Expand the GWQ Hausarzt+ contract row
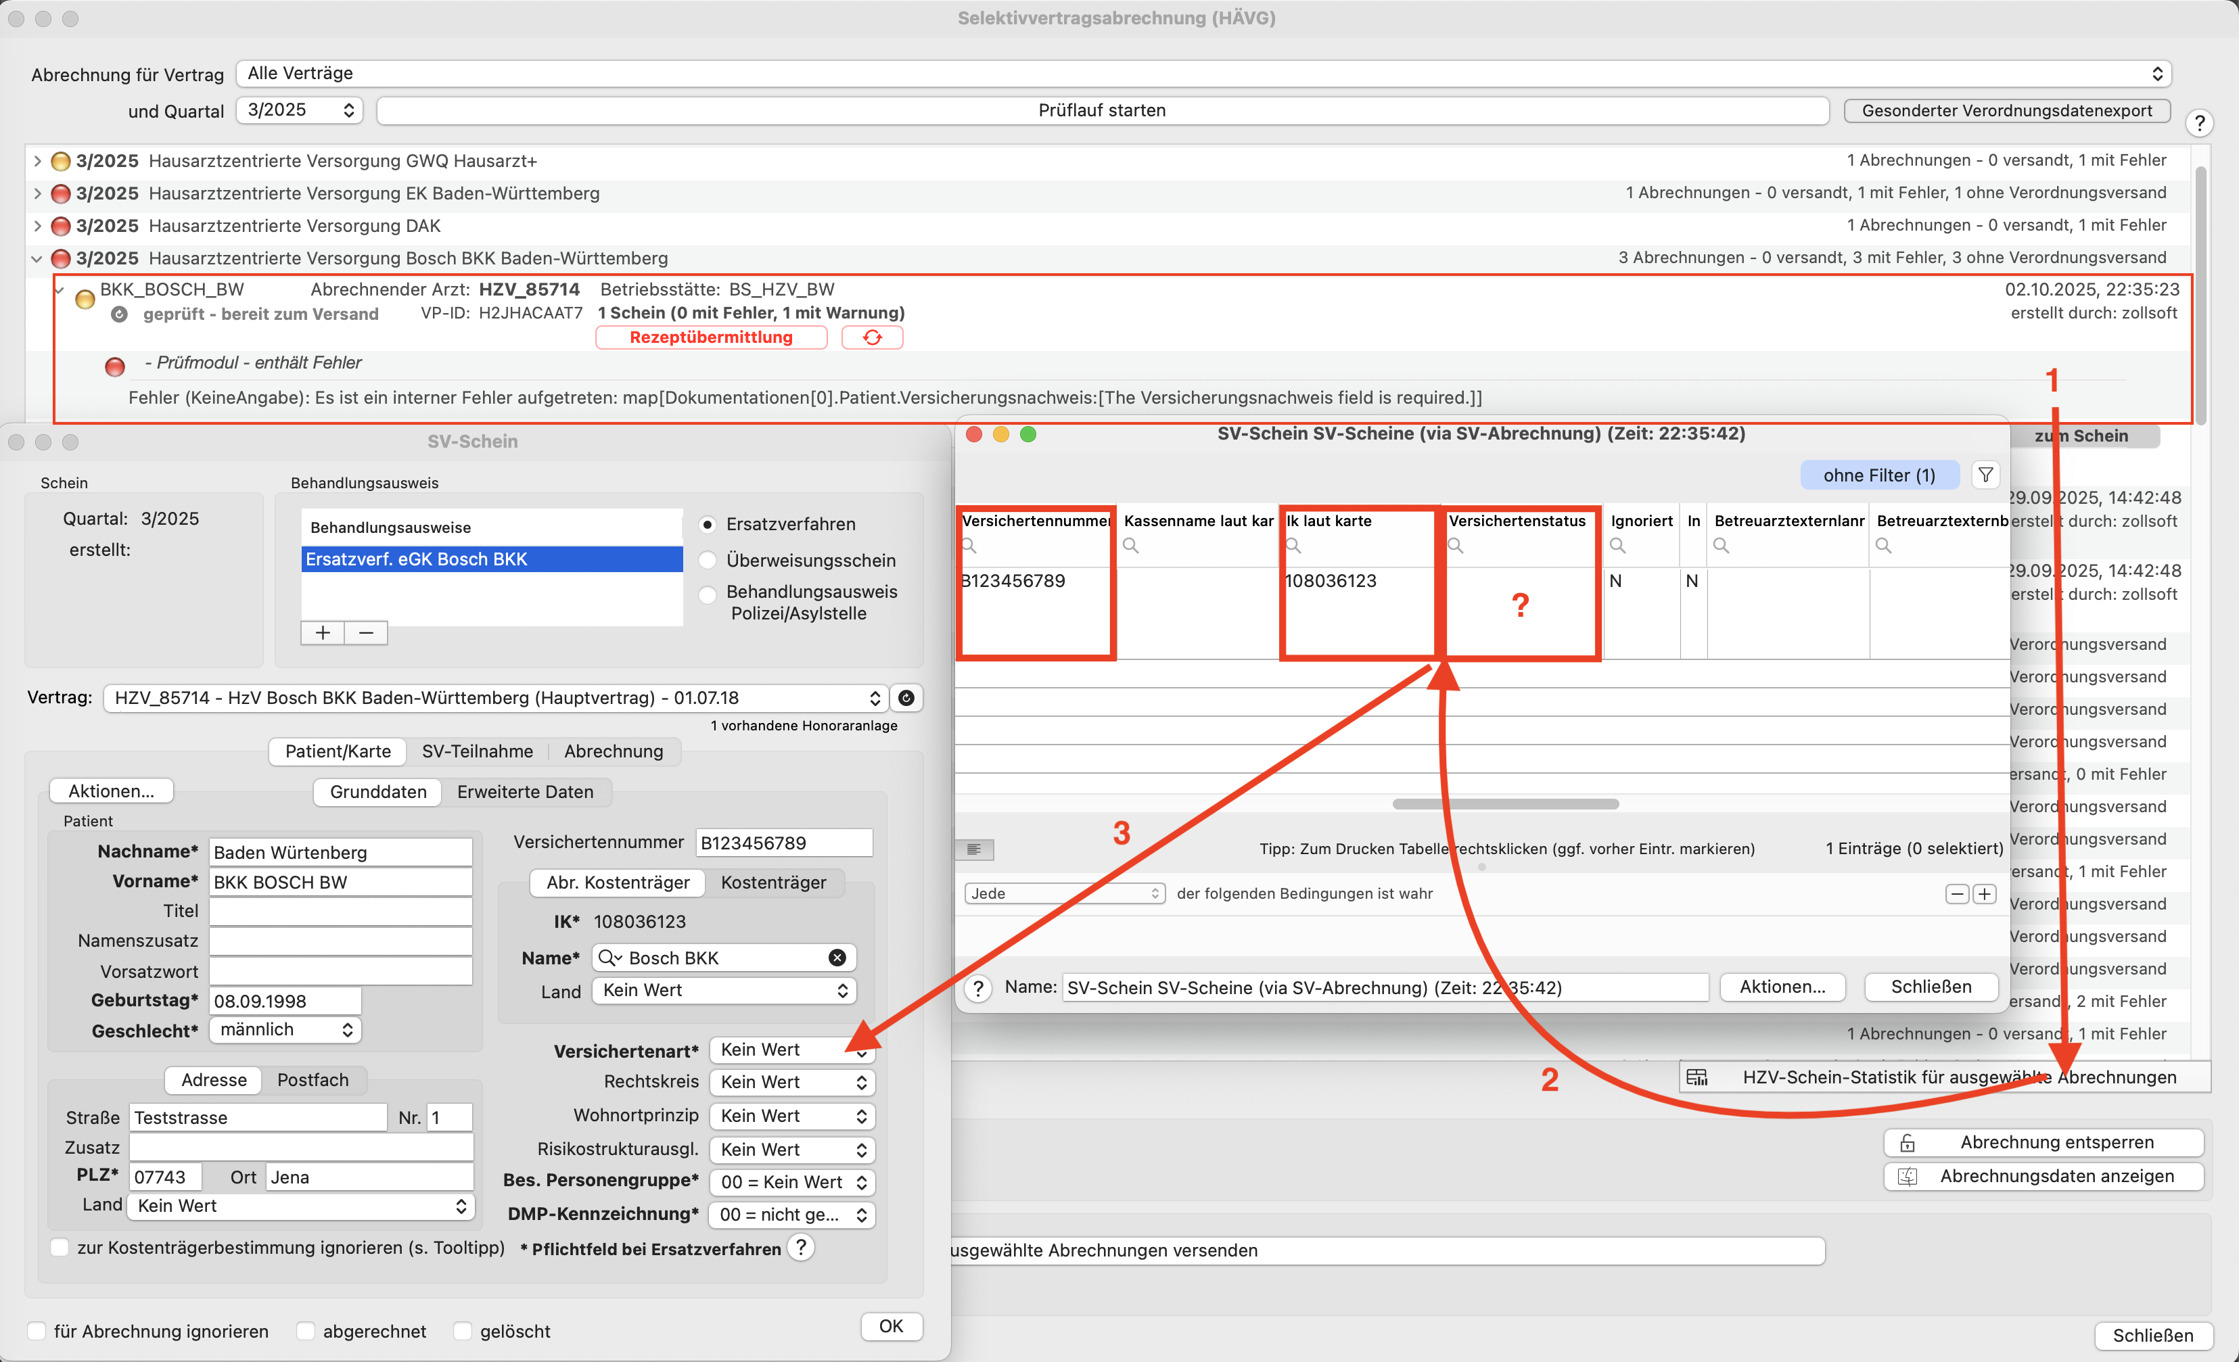The image size is (2239, 1362). point(37,161)
